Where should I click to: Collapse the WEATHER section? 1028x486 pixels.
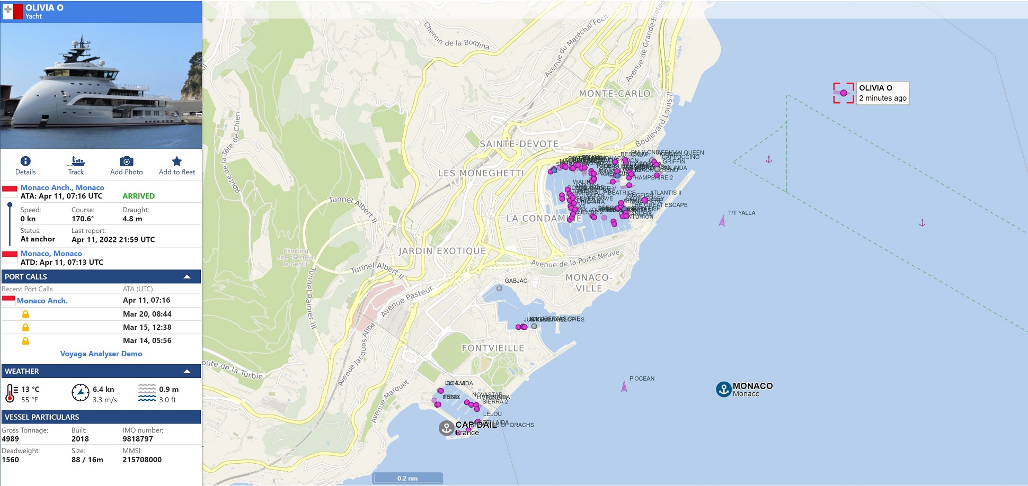pos(187,372)
